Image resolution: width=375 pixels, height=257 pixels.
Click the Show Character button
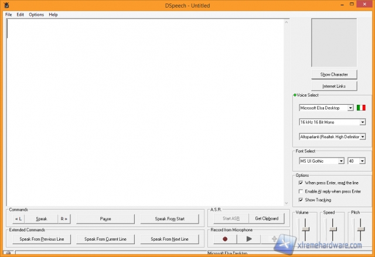pyautogui.click(x=333, y=74)
